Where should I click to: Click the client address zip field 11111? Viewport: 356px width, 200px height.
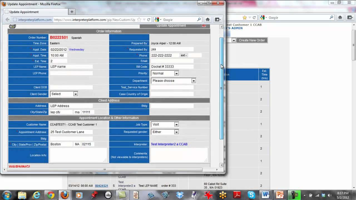(88, 112)
